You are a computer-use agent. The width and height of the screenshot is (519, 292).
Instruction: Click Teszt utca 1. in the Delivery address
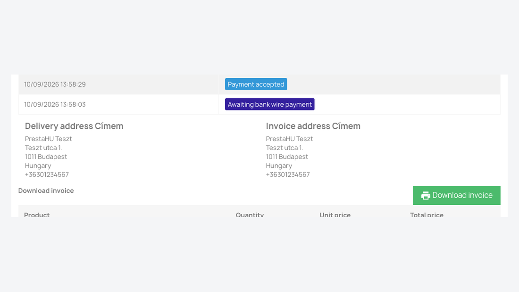pos(43,148)
